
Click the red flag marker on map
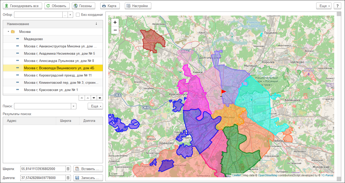(x=223, y=92)
